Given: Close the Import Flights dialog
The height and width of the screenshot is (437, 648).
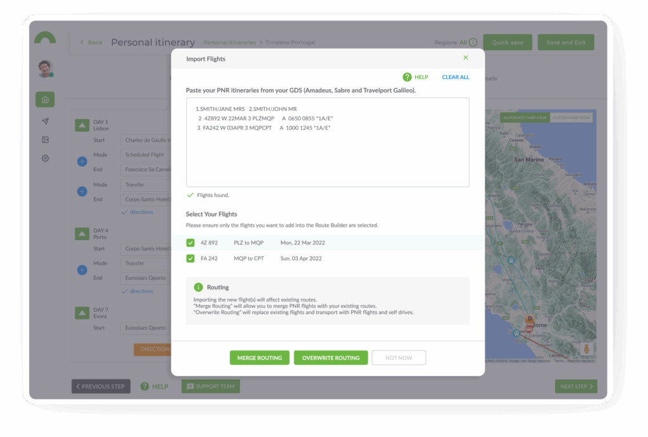Looking at the screenshot, I should 465,58.
